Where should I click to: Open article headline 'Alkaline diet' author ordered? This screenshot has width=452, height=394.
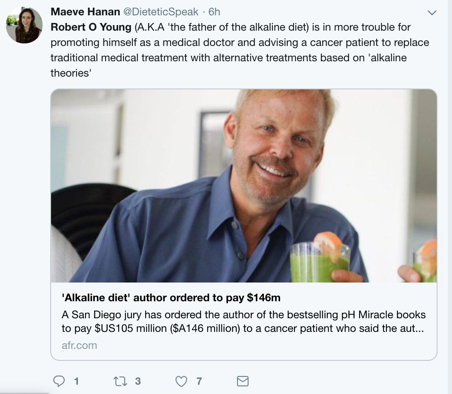(x=171, y=298)
